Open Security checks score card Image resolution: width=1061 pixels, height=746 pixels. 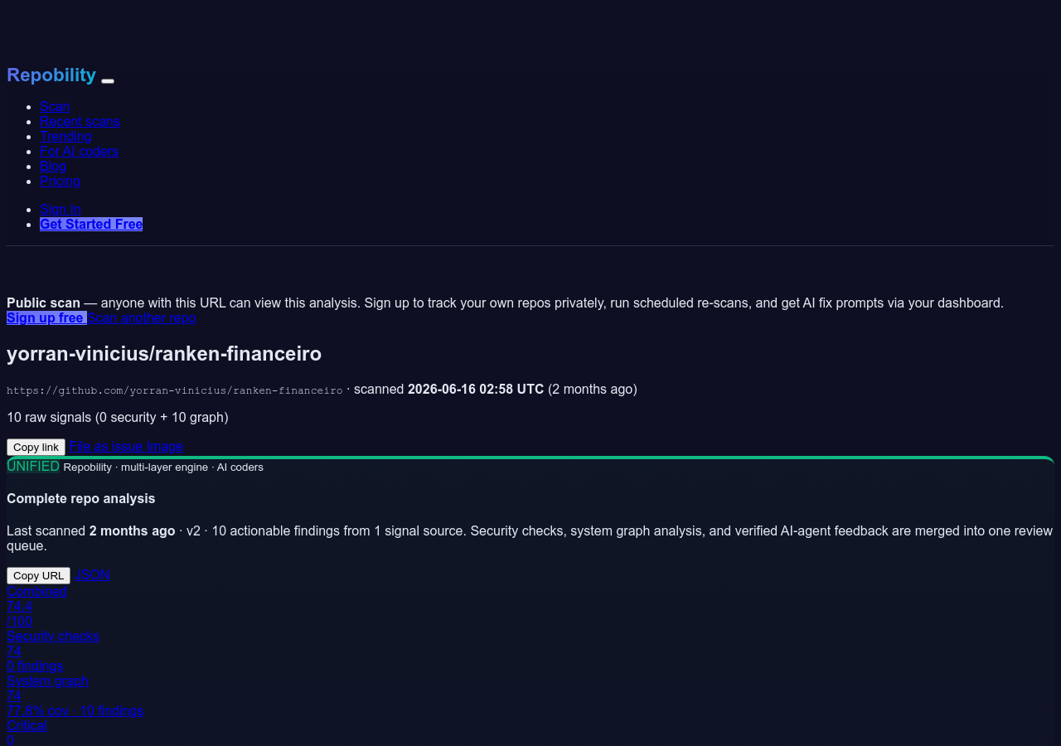click(x=53, y=651)
